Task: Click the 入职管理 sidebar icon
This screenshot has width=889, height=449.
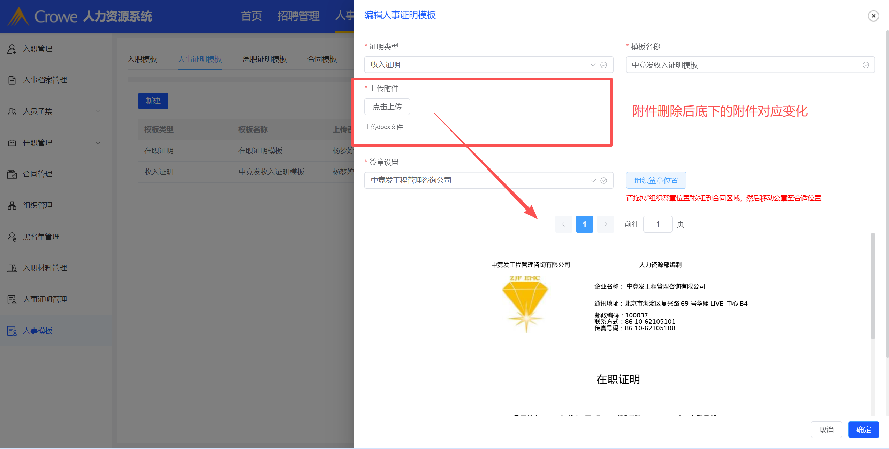Action: point(12,49)
